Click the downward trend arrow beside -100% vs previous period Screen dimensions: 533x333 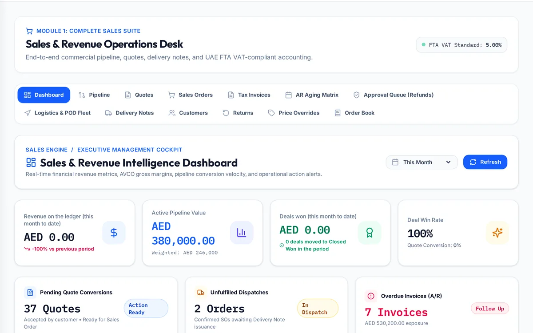27,249
